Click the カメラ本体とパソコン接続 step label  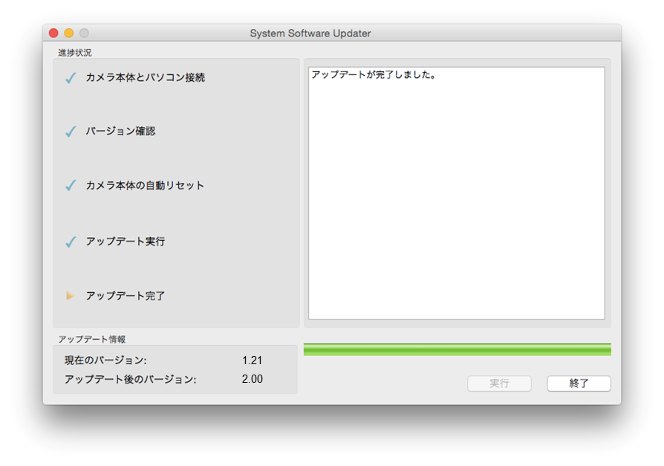click(x=145, y=77)
